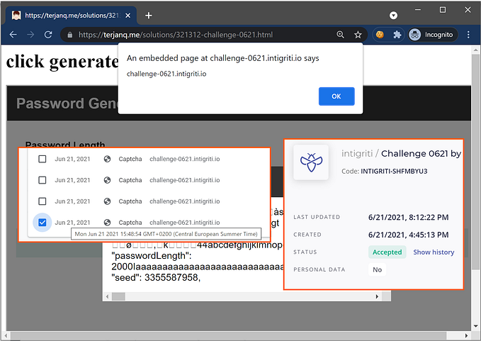Image resolution: width=481 pixels, height=341 pixels.
Task: Click the zoom magnifier icon in address bar
Action: [340, 35]
